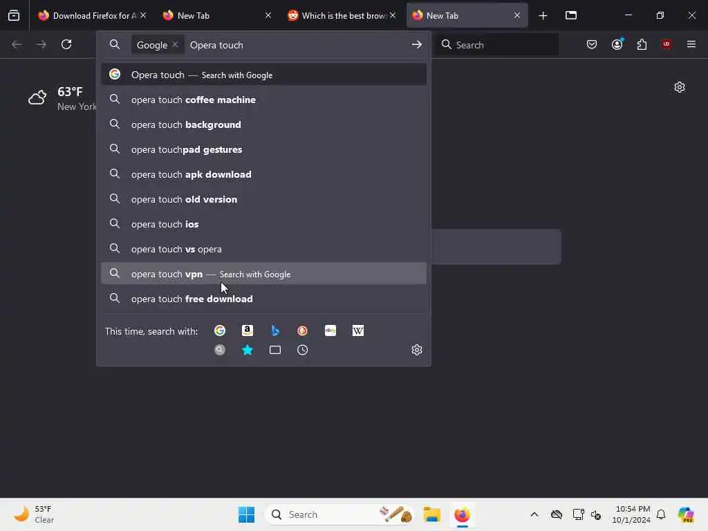The height and width of the screenshot is (531, 708).
Task: Select suggestion opera touch old version
Action: pyautogui.click(x=263, y=199)
